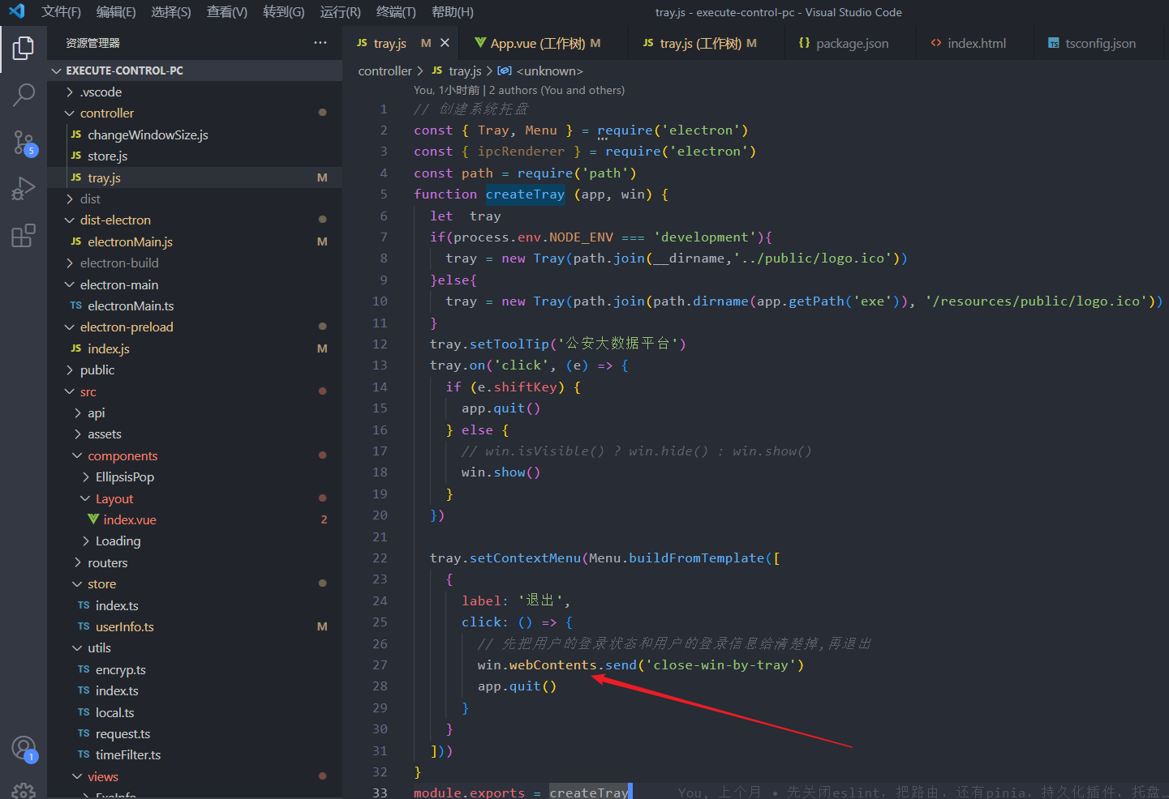Switch to index.html tab

[975, 43]
